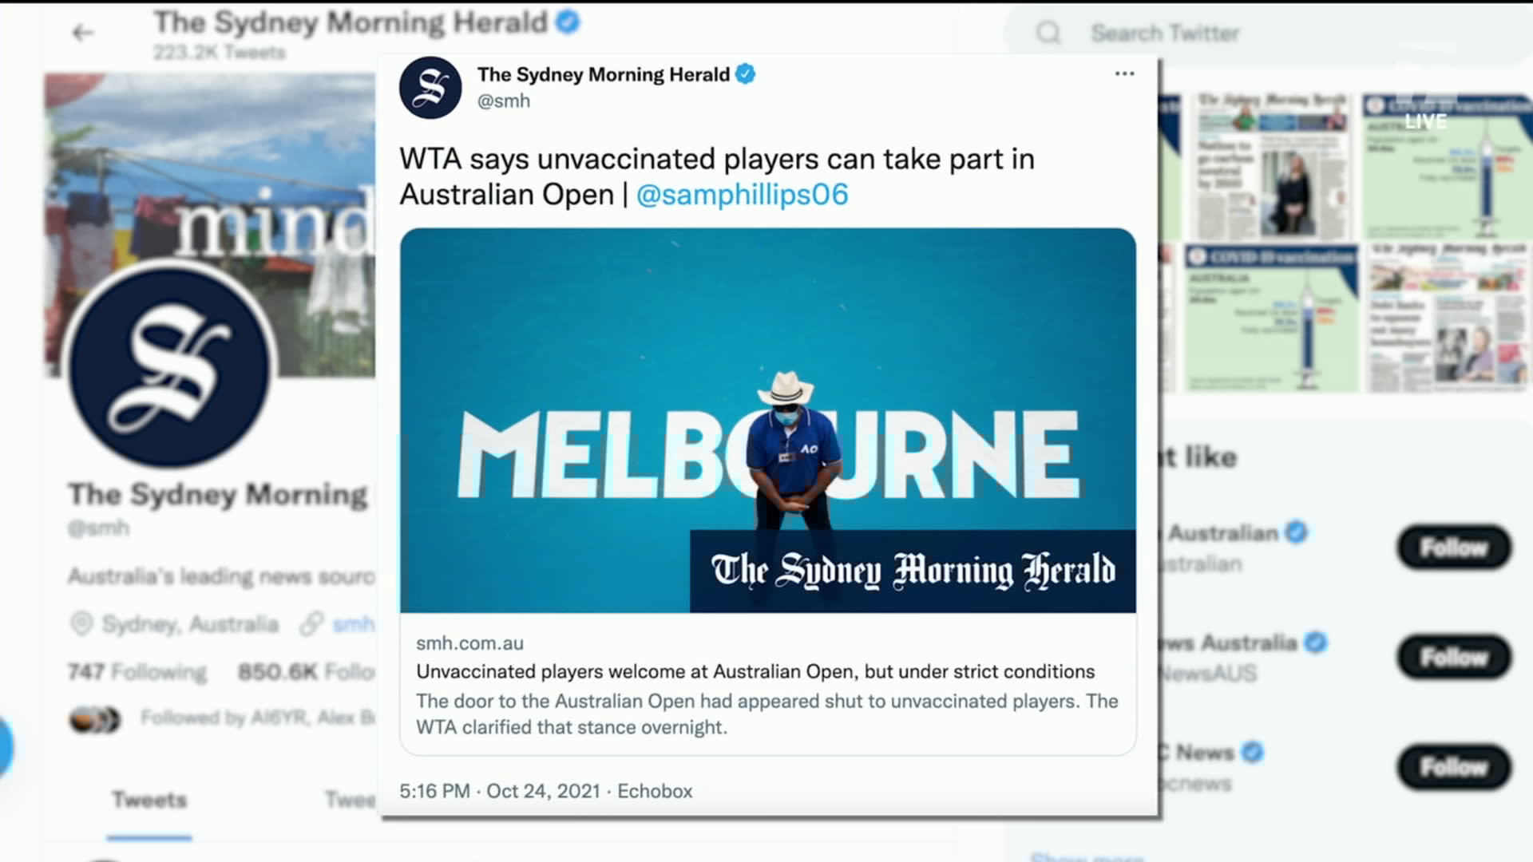Screen dimensions: 1533x862
Task: Click the profile website link chain icon
Action: pyautogui.click(x=311, y=623)
